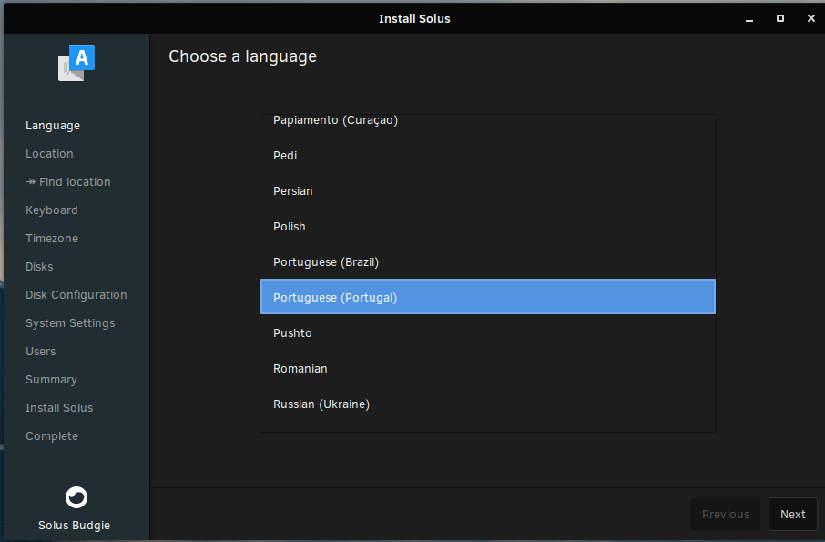825x542 pixels.
Task: Select Russian (Ukraine) language entry
Action: [488, 404]
